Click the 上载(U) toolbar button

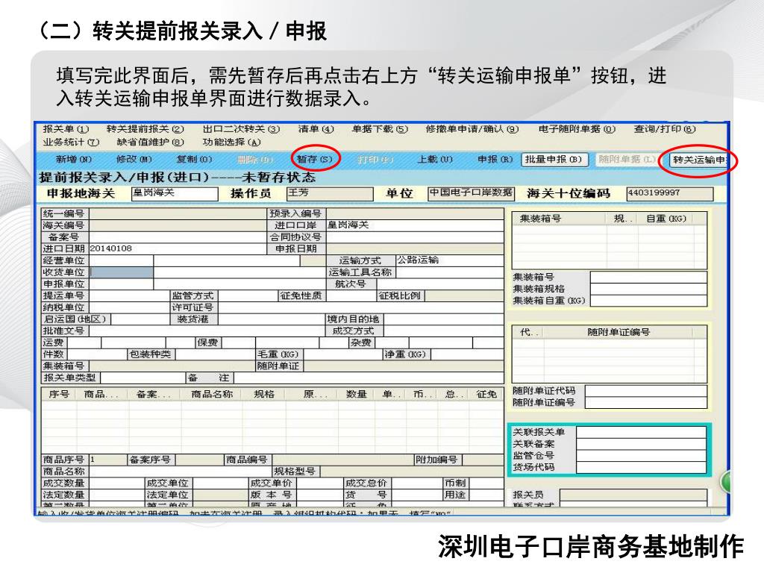click(435, 160)
